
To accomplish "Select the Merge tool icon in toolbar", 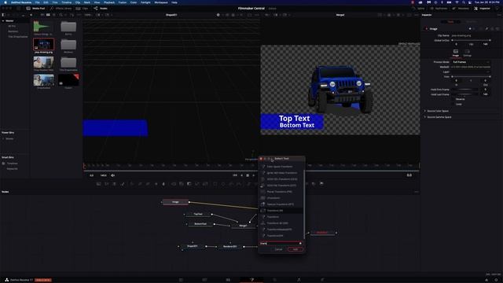I will click(x=173, y=184).
